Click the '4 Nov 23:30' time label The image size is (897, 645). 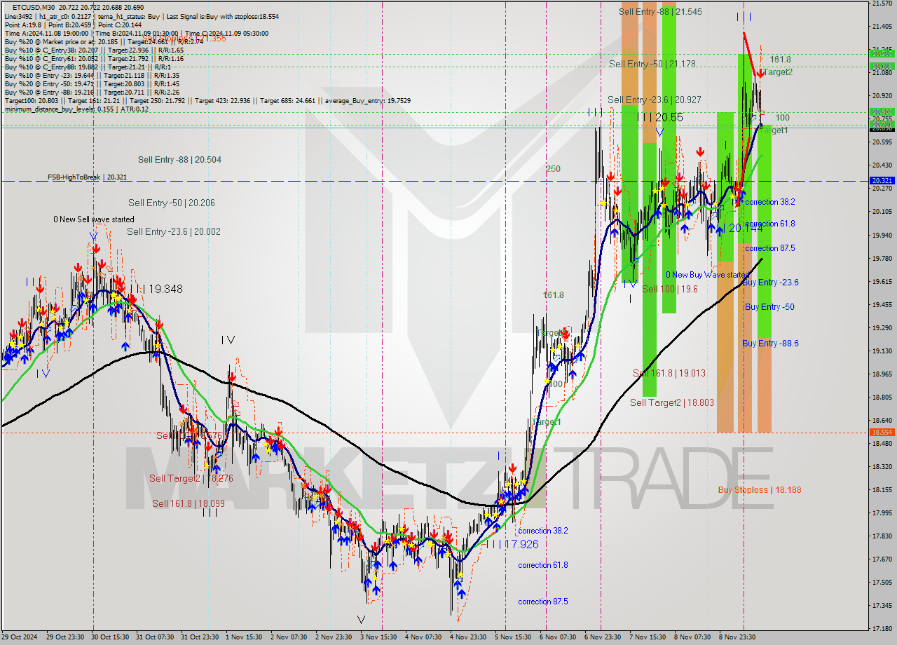[468, 637]
